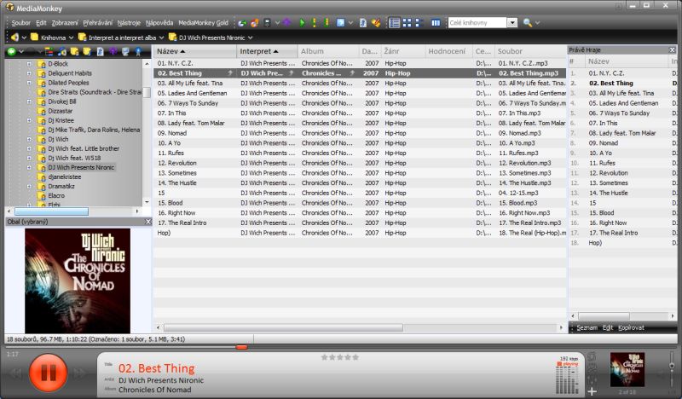
Task: Close the Právě Hraje panel
Action: 672,50
